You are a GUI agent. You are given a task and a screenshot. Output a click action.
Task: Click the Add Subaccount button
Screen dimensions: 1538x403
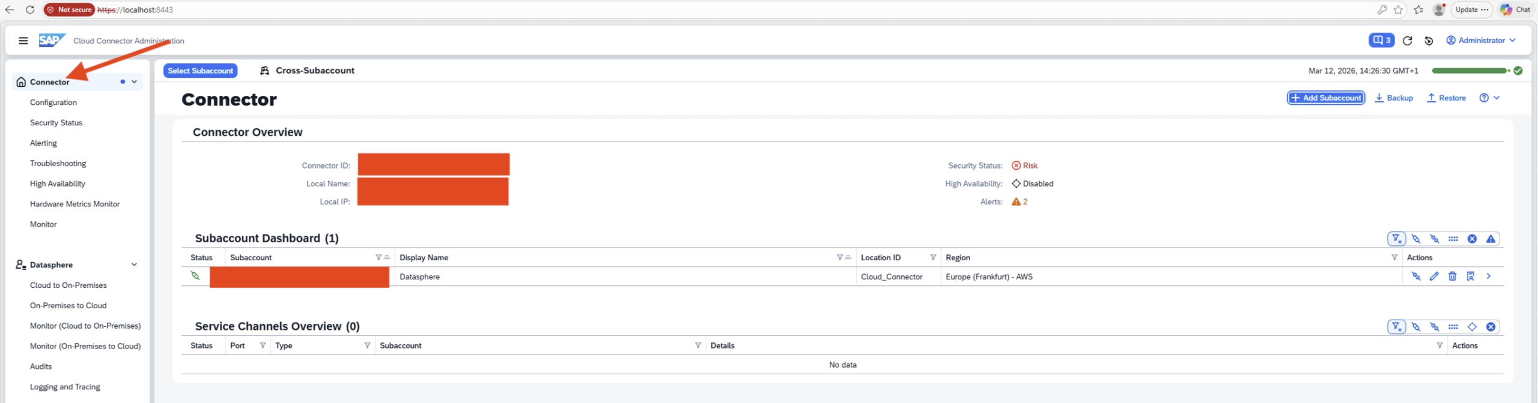pos(1325,98)
